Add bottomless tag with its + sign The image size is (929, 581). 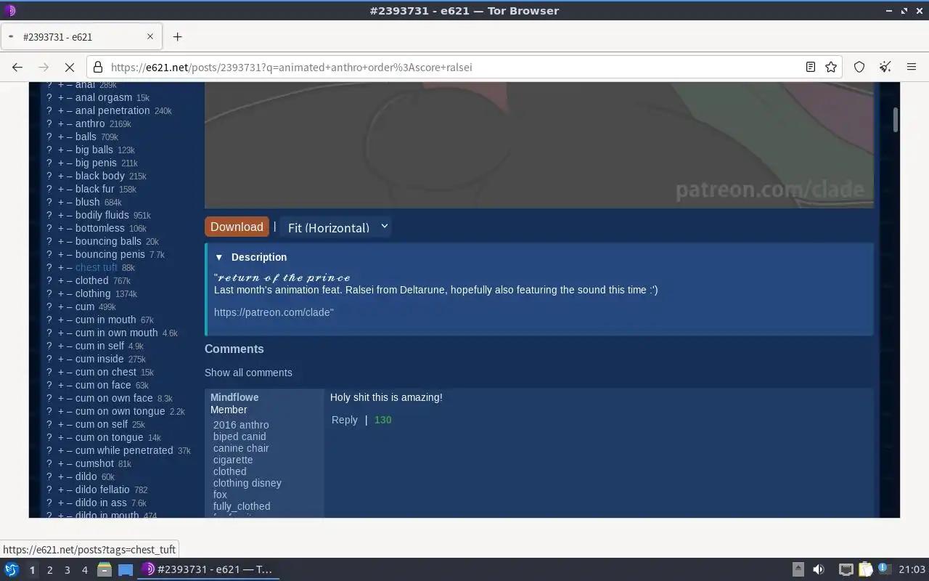click(x=61, y=228)
